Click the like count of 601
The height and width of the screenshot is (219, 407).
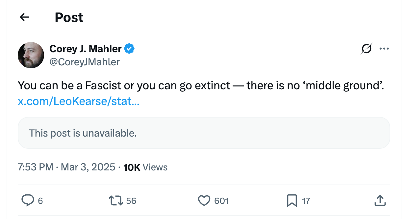point(221,201)
